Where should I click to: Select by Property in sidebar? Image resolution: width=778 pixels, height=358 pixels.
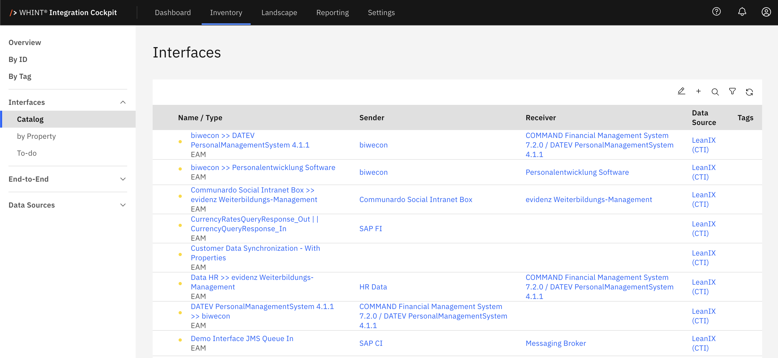click(36, 136)
